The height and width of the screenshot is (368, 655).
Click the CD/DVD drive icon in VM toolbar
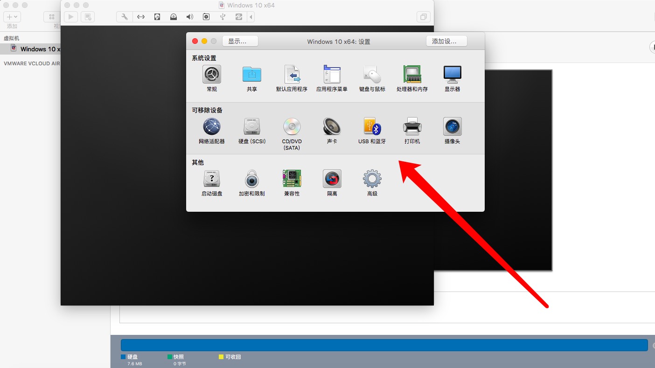(x=174, y=17)
